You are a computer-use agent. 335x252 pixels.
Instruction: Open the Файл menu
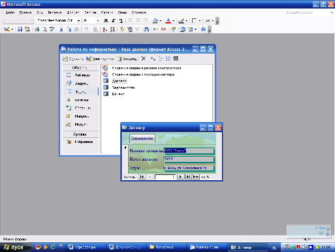point(10,12)
